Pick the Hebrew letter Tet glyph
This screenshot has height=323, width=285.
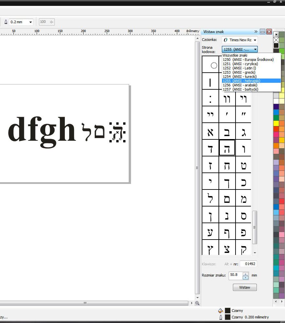pos(243,165)
